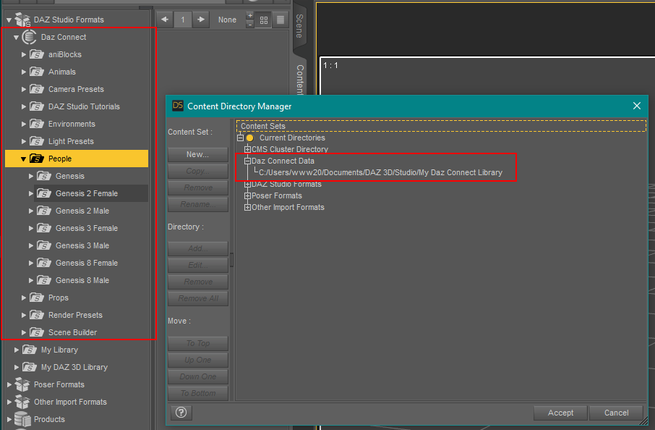Expand Other Import Formats in dialog tree
Image resolution: width=655 pixels, height=430 pixels.
click(247, 207)
